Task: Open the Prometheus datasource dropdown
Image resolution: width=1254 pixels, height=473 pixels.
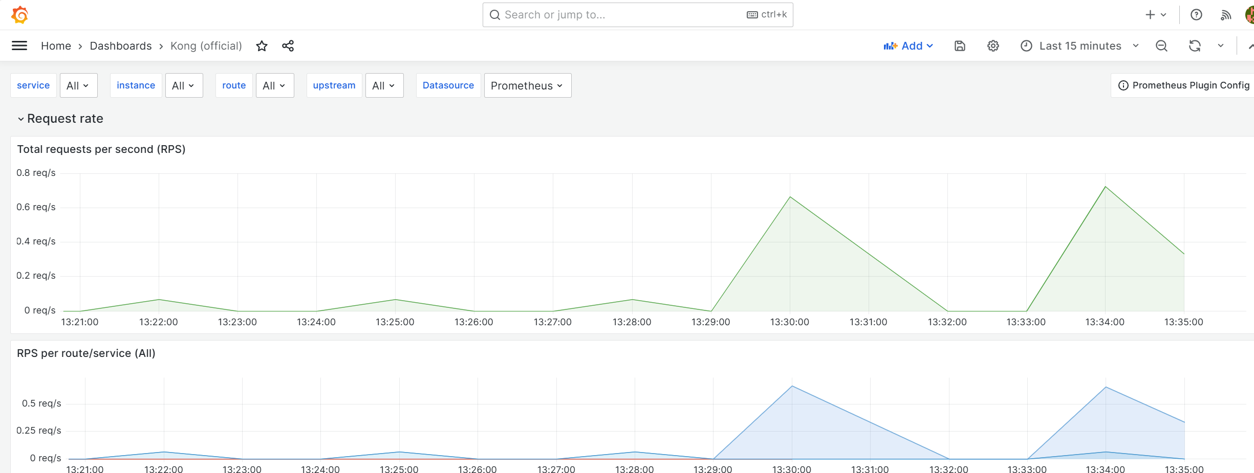Action: (x=528, y=85)
